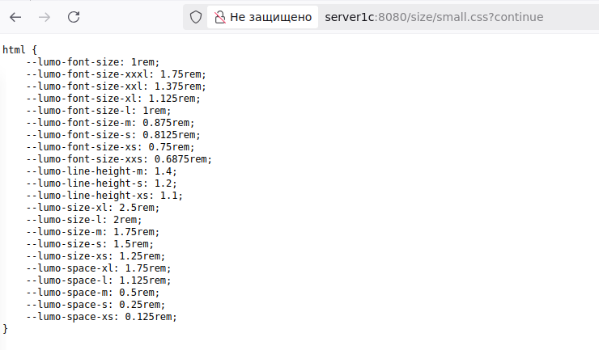Click the --lumo-line-height-xs: 1.1 line

pos(104,196)
